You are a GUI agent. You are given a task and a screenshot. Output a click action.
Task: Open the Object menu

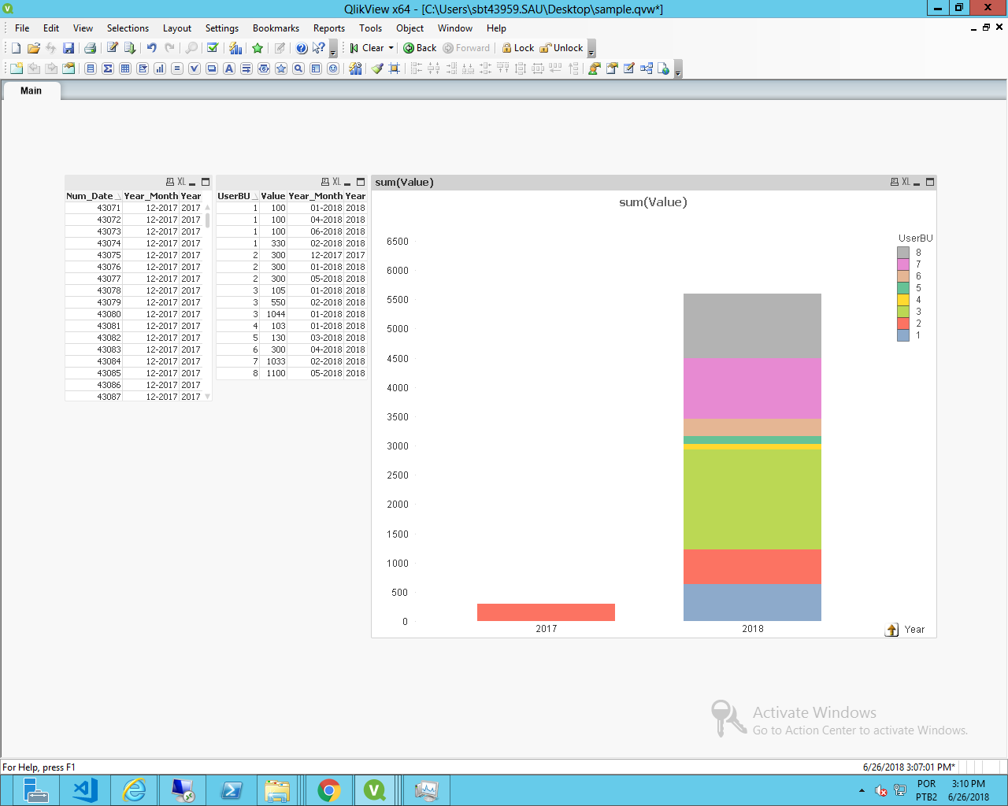410,28
